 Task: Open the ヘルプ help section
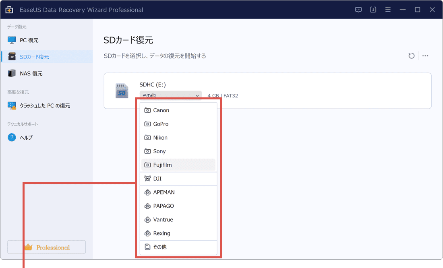pyautogui.click(x=11, y=137)
